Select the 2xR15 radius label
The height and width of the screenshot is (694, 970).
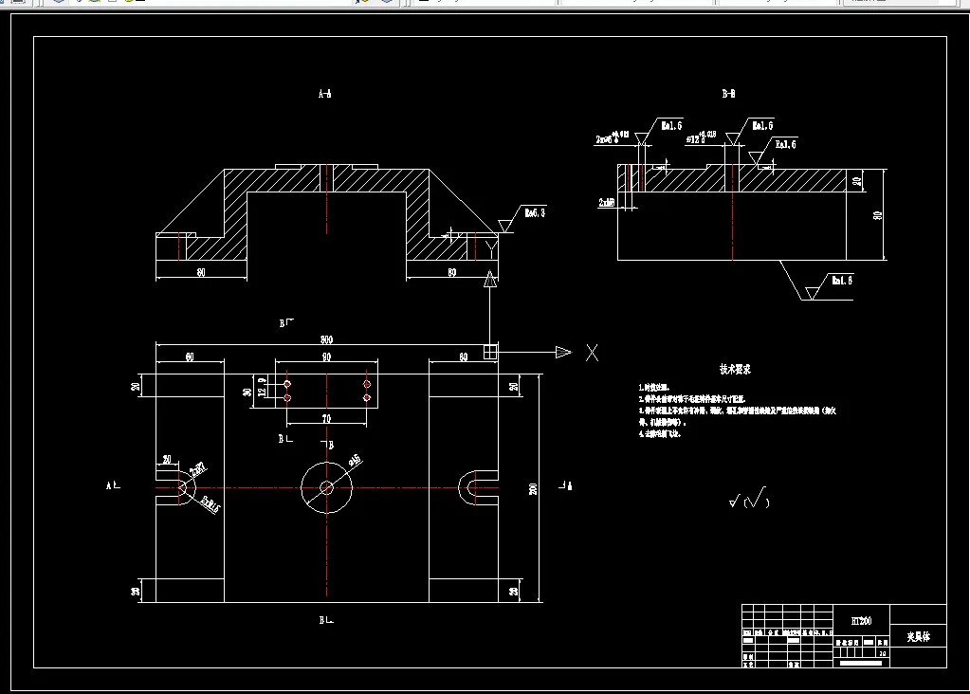[x=210, y=505]
